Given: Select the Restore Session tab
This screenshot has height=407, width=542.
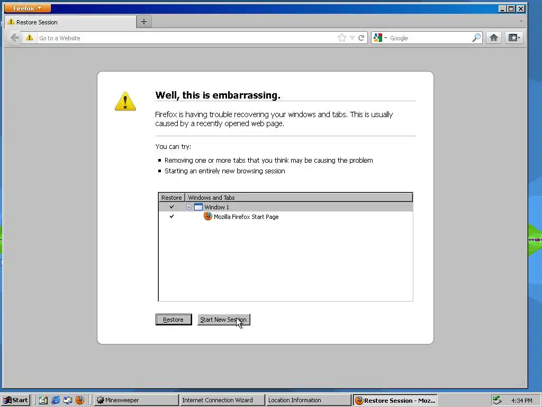Looking at the screenshot, I should [70, 22].
